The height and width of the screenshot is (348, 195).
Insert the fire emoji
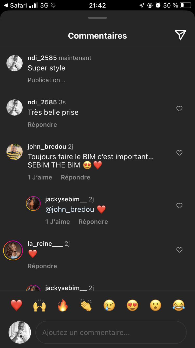(x=63, y=305)
